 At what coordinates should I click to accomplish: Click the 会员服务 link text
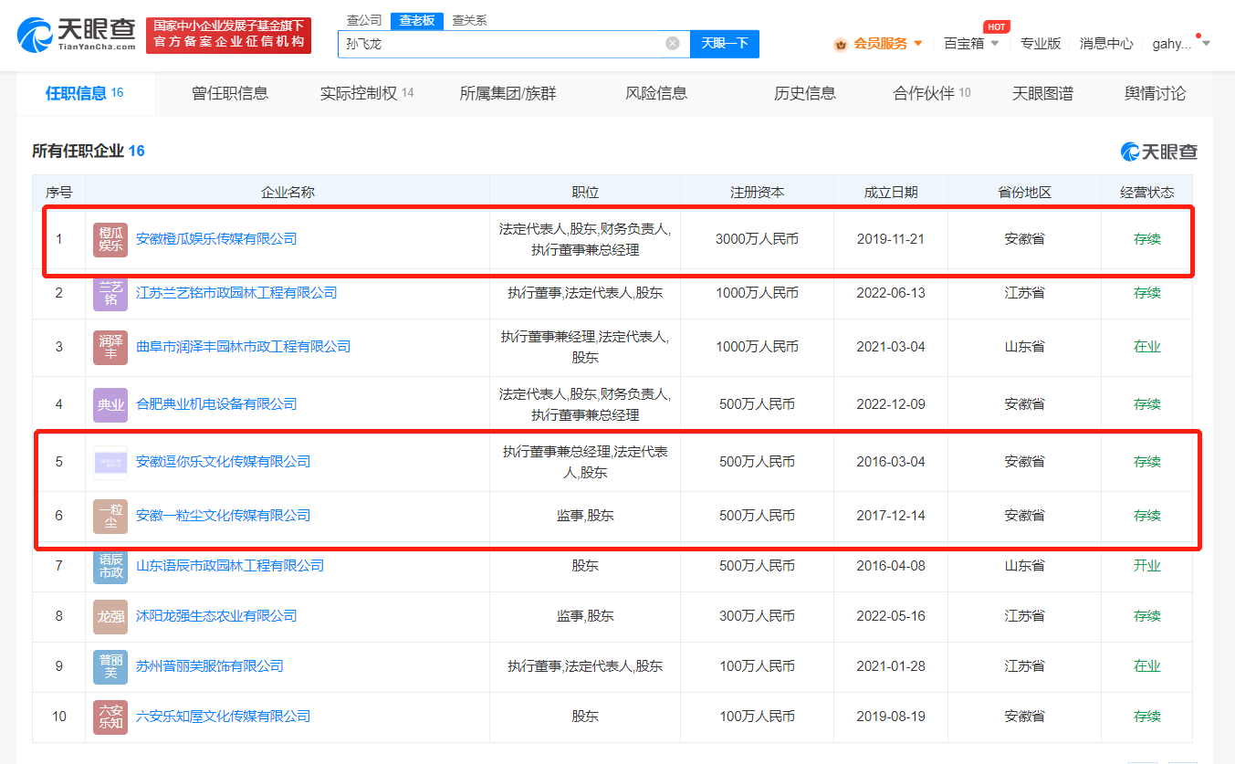[x=880, y=44]
